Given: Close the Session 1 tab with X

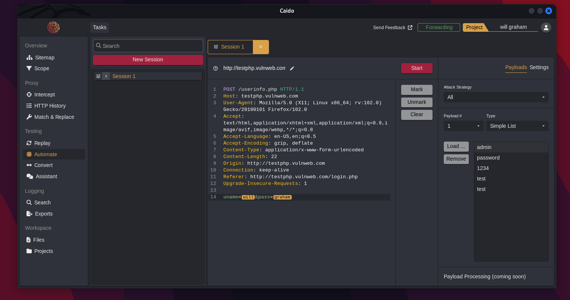Looking at the screenshot, I should [x=261, y=47].
